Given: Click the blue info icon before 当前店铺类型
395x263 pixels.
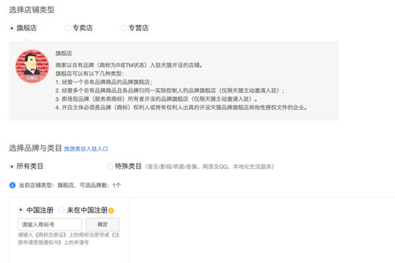Looking at the screenshot, I should coord(12,186).
